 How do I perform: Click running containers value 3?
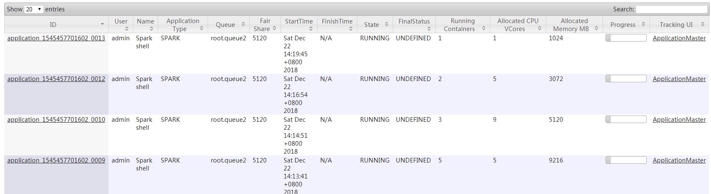440,120
